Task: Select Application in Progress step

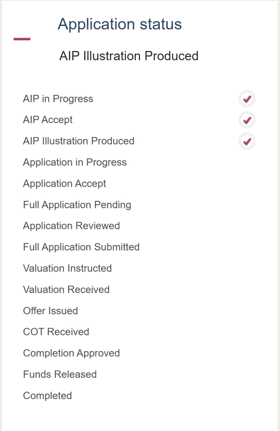Action: click(x=75, y=162)
